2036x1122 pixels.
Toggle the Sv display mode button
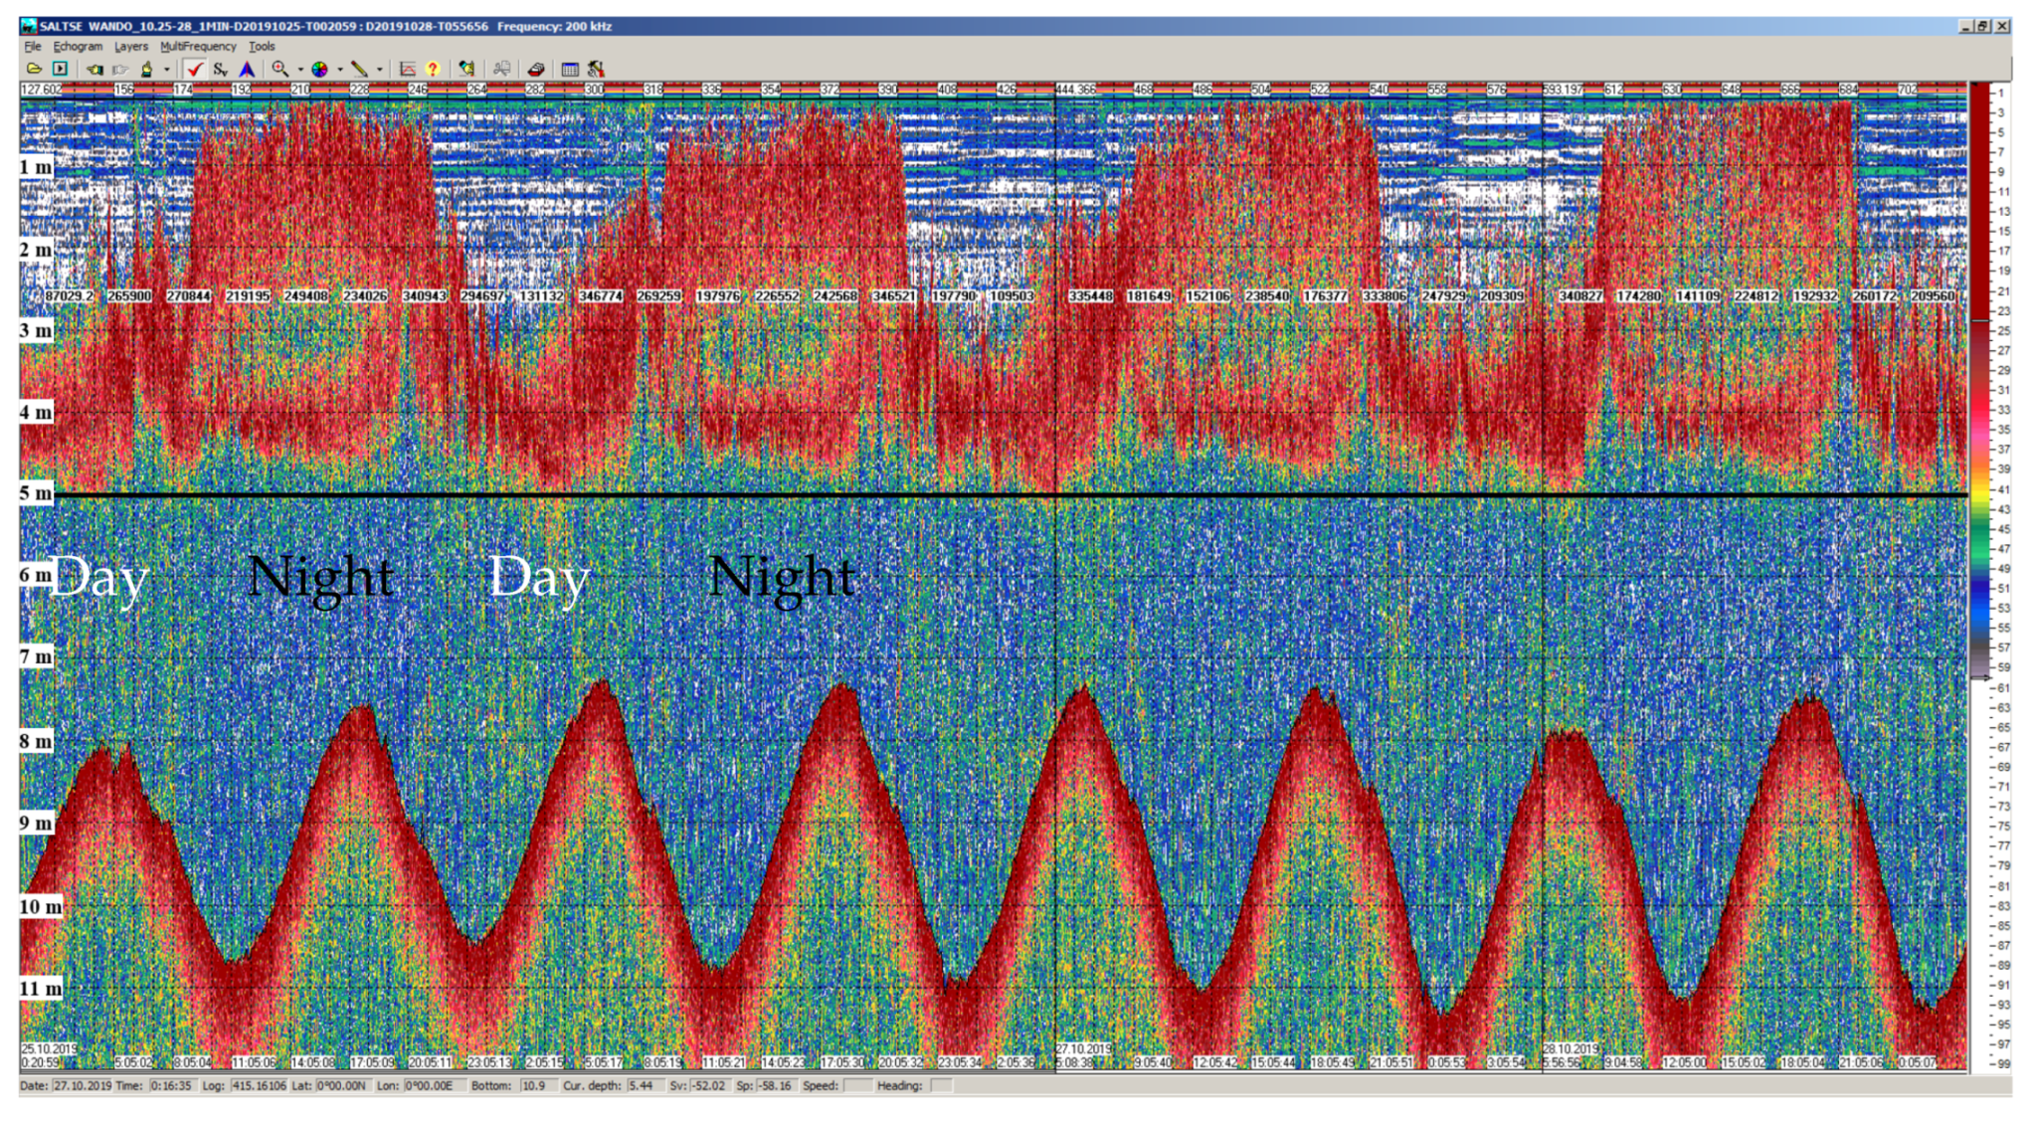[x=220, y=69]
